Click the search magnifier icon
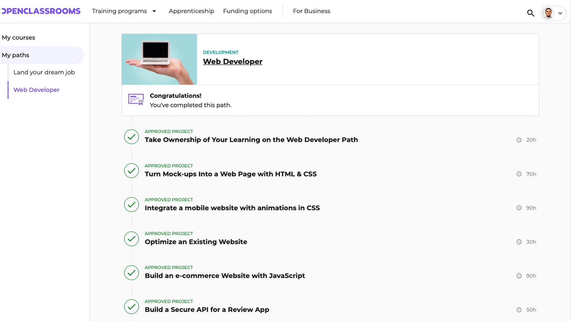 point(530,13)
